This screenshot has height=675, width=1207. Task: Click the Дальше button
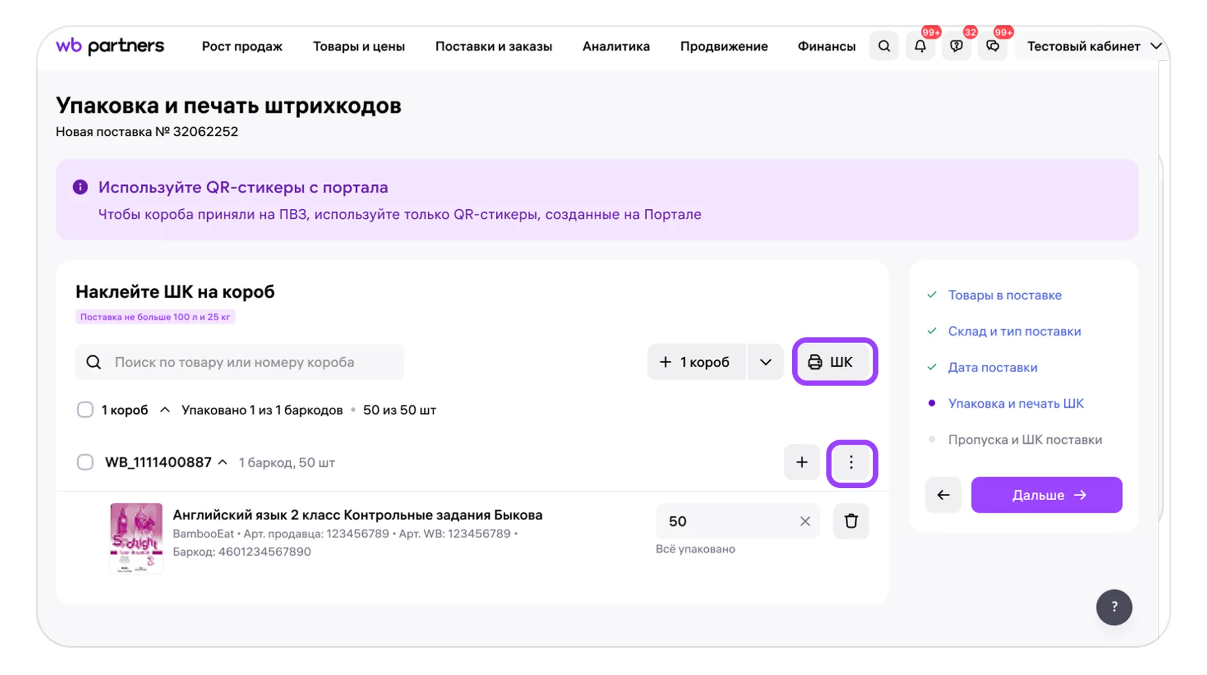click(1047, 495)
